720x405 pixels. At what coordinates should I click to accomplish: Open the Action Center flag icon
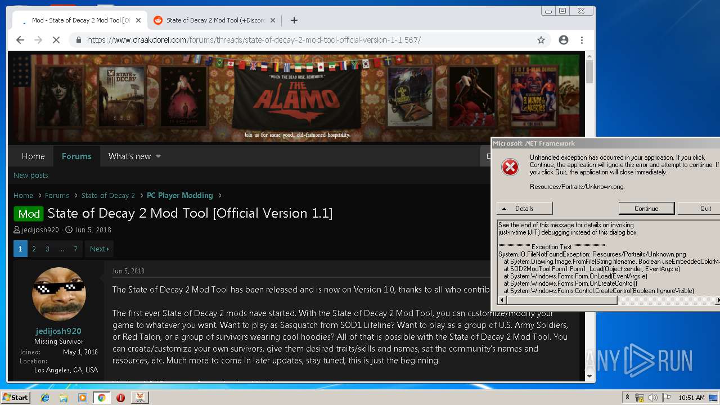click(x=667, y=398)
